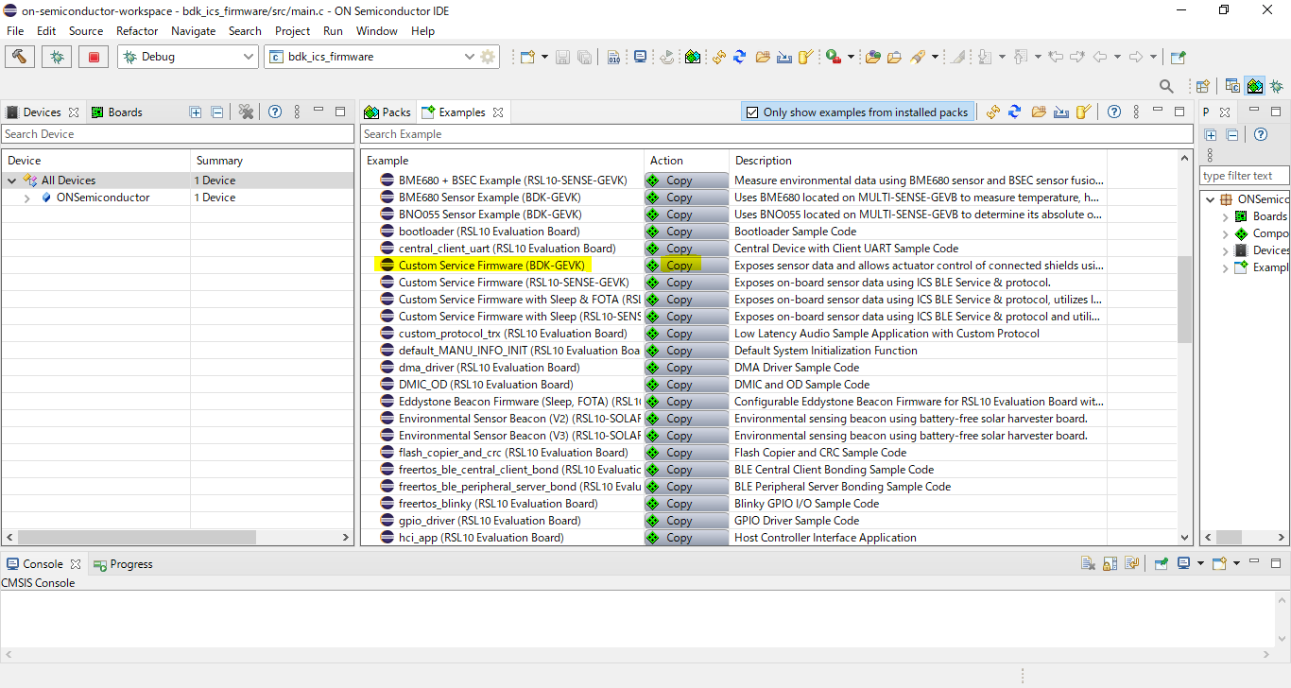Click the red Stop button in toolbar
The height and width of the screenshot is (688, 1291).
(x=93, y=57)
